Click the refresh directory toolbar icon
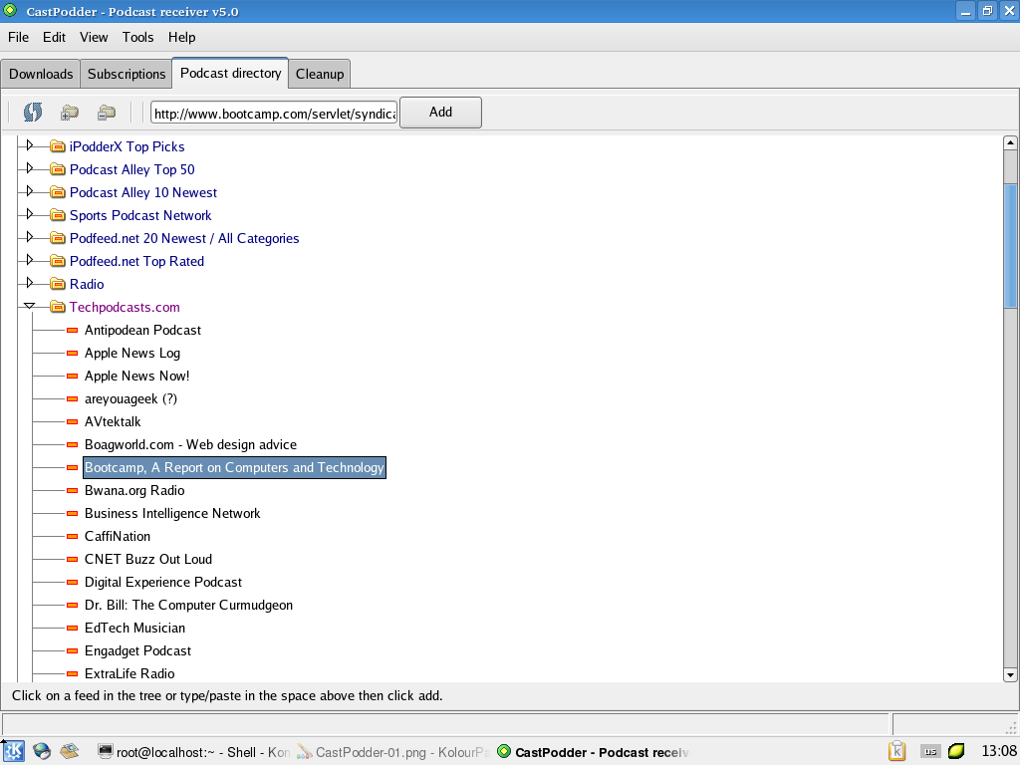Screen dimensions: 1020x765 coord(33,112)
